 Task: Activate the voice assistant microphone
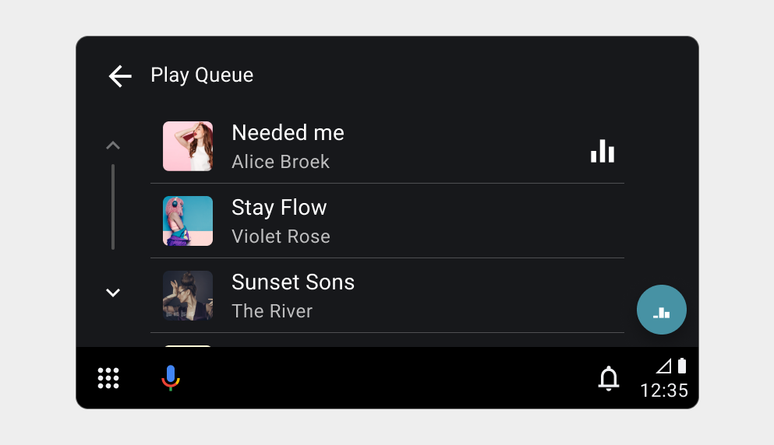tap(171, 378)
